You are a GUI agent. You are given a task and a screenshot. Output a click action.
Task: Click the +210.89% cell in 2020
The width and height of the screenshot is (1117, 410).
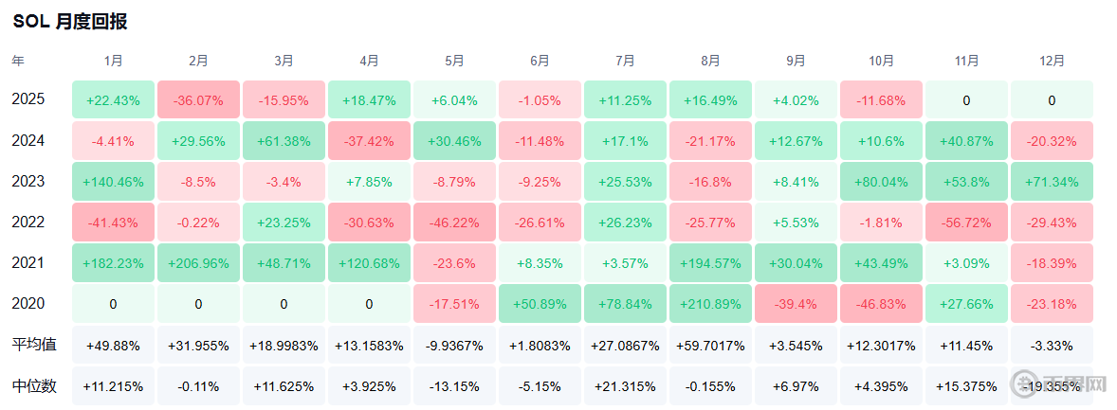[x=711, y=304]
